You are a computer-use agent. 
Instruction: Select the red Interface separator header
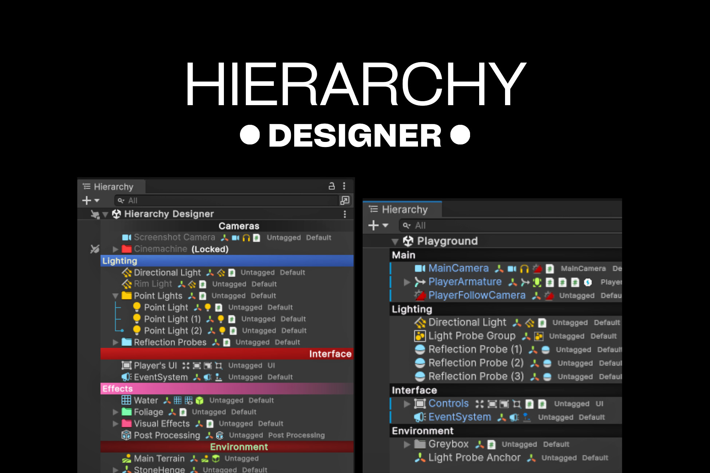[227, 354]
